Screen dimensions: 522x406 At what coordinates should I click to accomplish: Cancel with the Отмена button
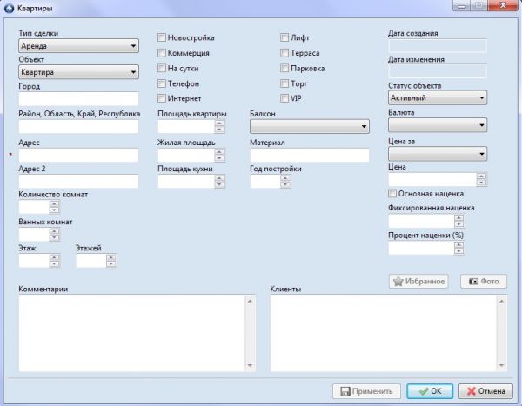pos(485,391)
